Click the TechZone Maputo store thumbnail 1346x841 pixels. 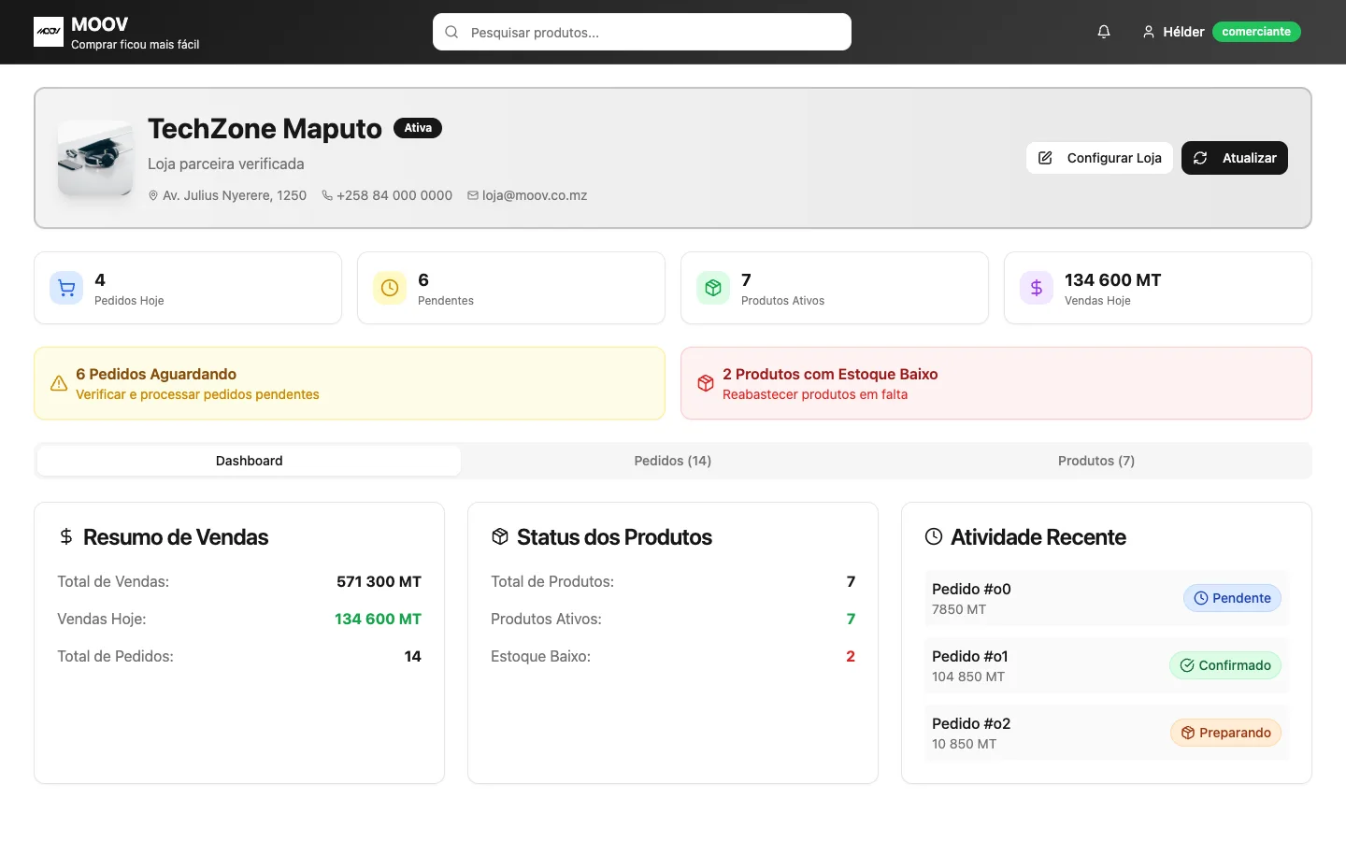pyautogui.click(x=95, y=158)
